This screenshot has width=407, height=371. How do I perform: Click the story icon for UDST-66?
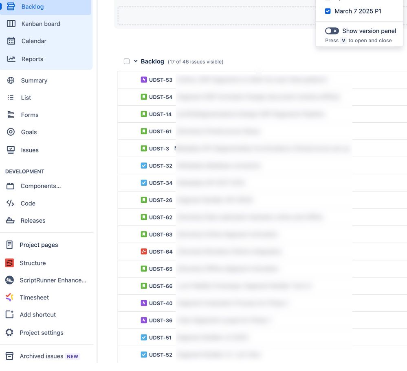[x=144, y=286]
